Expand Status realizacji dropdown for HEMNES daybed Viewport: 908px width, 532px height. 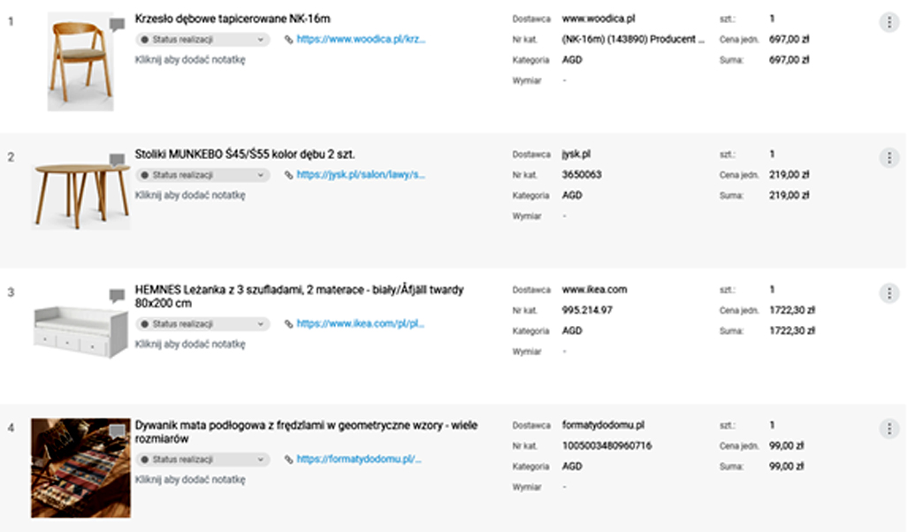tap(202, 324)
